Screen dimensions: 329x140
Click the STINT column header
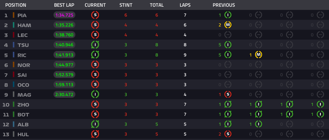126,5
